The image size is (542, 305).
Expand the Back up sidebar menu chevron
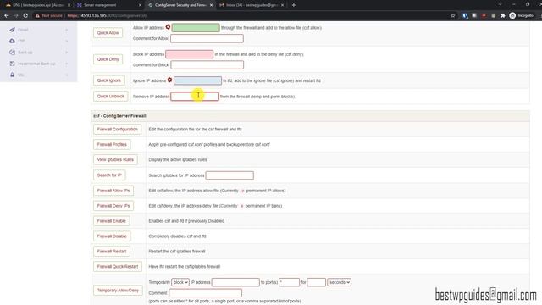pos(66,53)
